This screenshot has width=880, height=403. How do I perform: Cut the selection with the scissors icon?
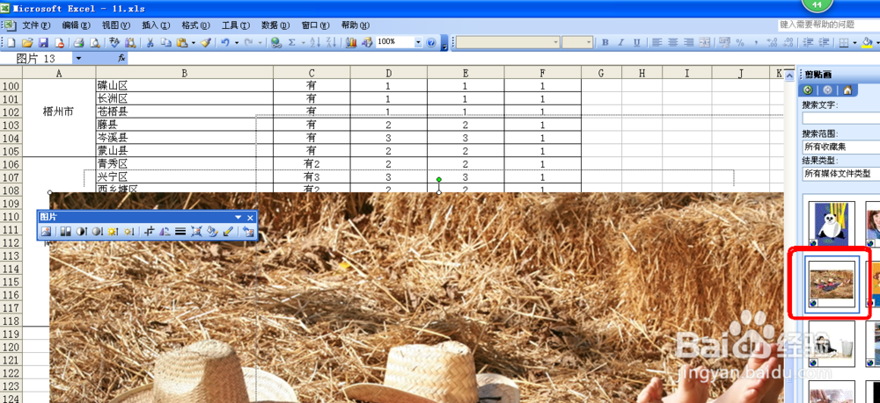150,42
